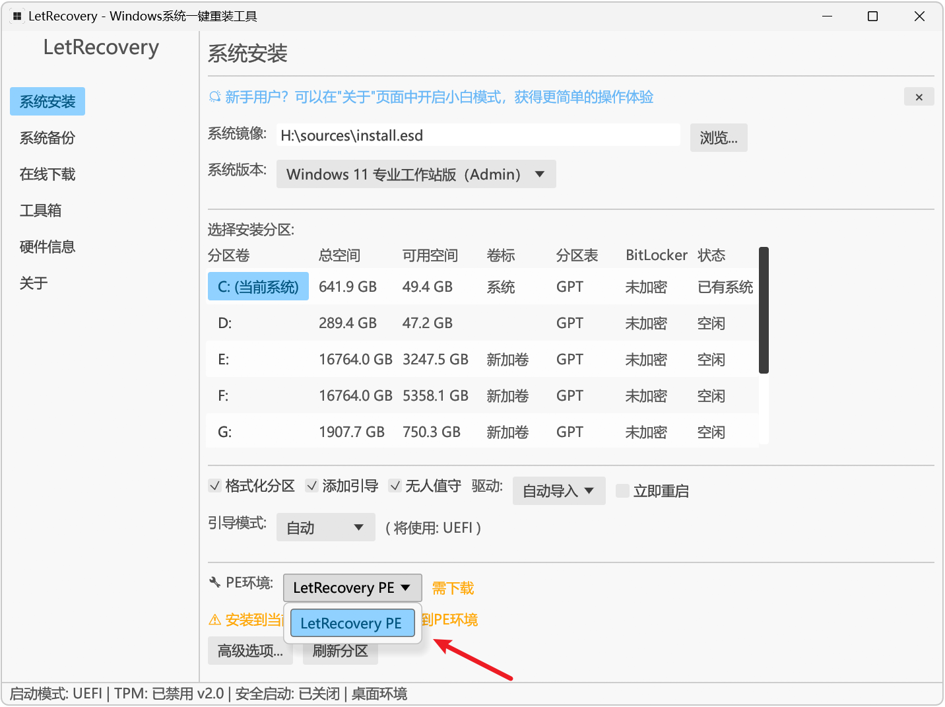Choose LetRecovery PE from the dropdown list

[352, 623]
